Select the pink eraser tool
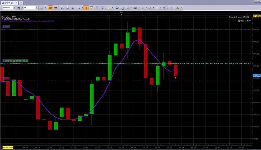This screenshot has height=150, width=261. 171,8
